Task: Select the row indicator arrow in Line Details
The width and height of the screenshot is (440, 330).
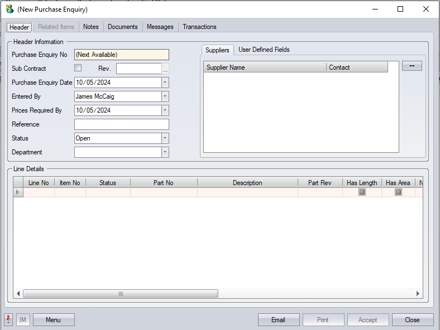Action: pyautogui.click(x=18, y=192)
